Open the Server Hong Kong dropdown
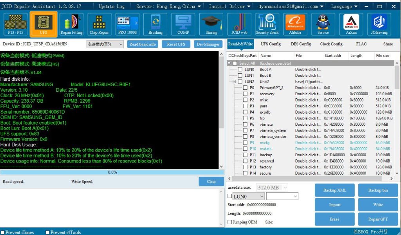 point(168,6)
